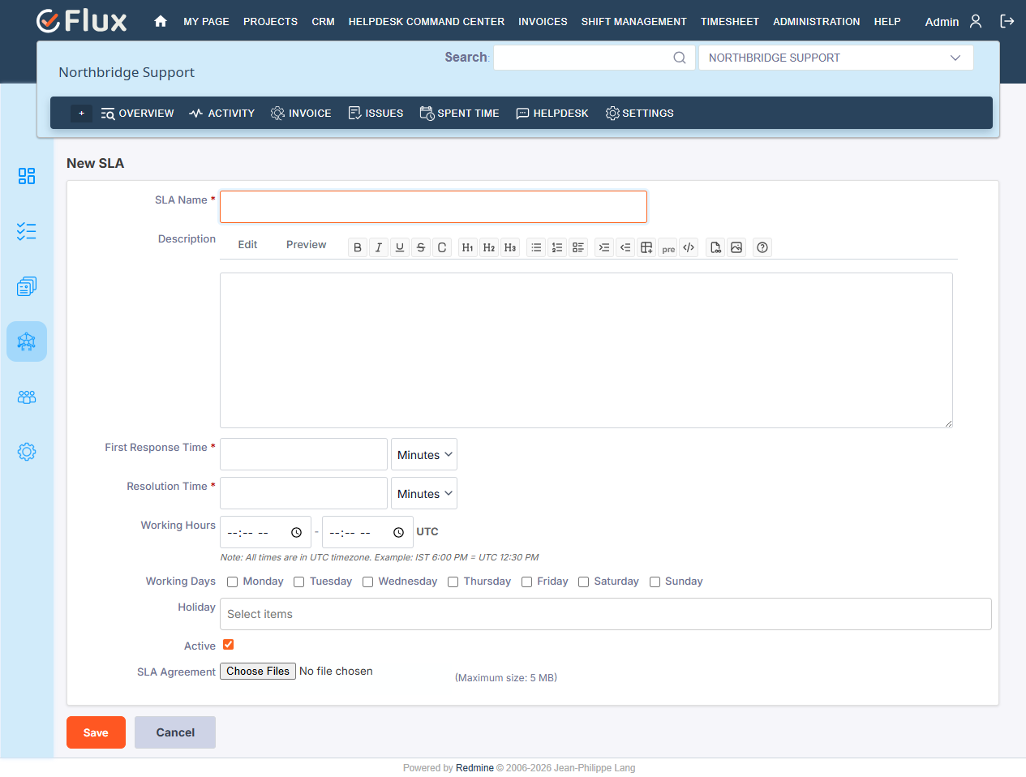Insert a table in description

646,247
